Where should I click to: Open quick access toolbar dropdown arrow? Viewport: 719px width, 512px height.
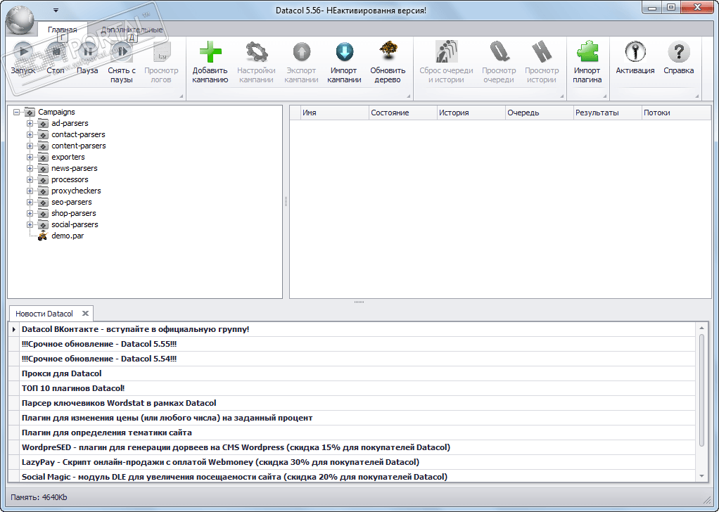(x=56, y=10)
